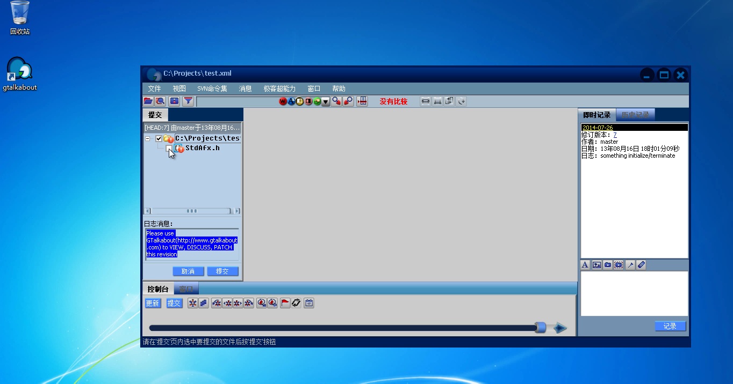Click the red W round icon

(283, 101)
